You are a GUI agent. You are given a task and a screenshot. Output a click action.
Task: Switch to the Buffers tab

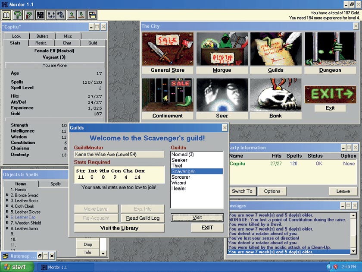coord(42,36)
